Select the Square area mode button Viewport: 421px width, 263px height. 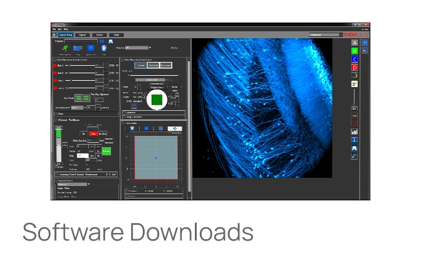141,65
